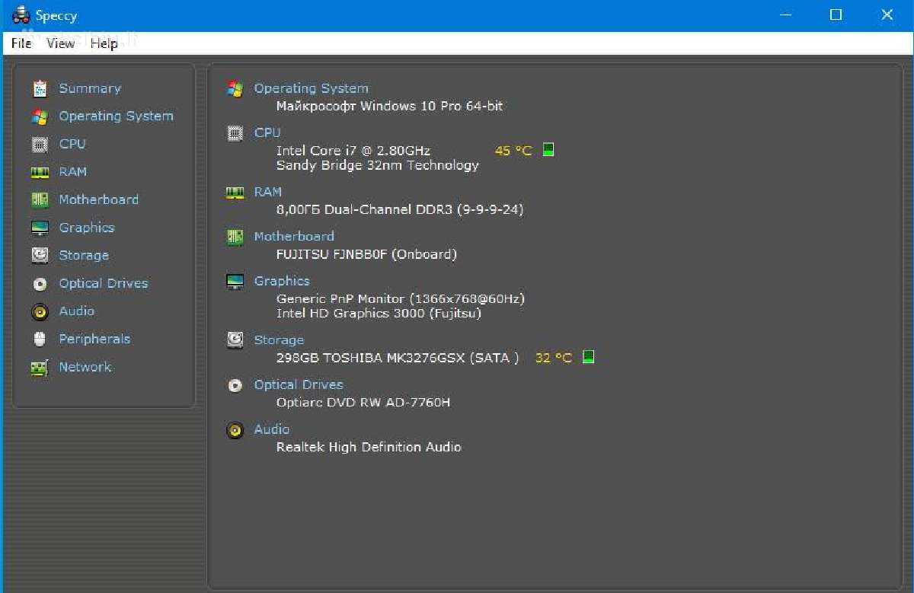Click the CPU heading link in summary
This screenshot has height=593, width=914.
tap(267, 132)
